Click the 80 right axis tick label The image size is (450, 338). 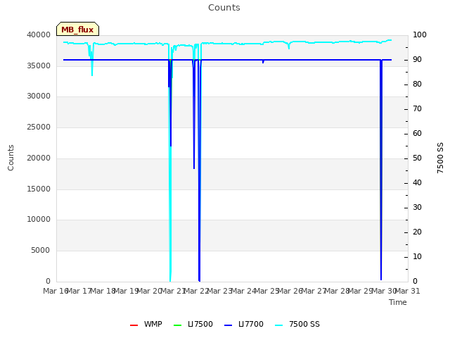click(x=417, y=84)
